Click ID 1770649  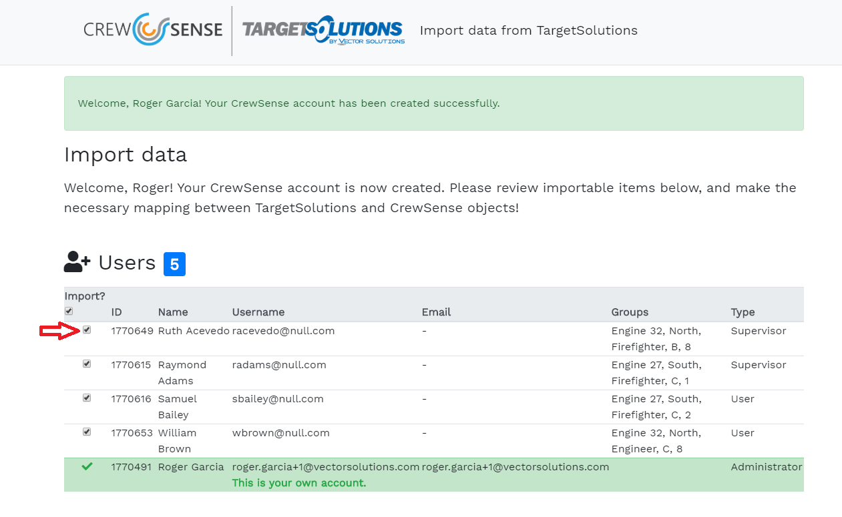click(132, 331)
